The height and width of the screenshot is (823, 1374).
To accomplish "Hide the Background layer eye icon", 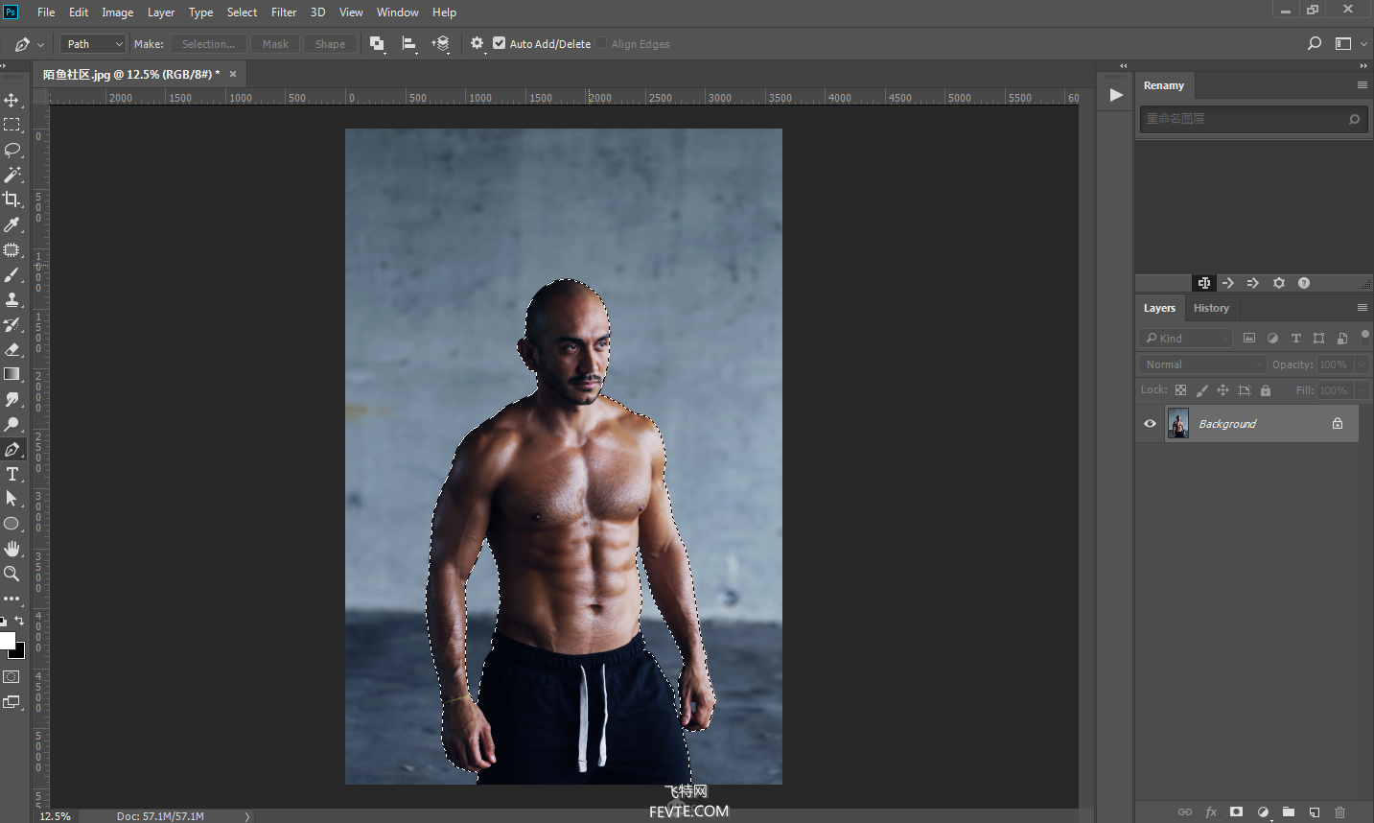I will click(1150, 423).
